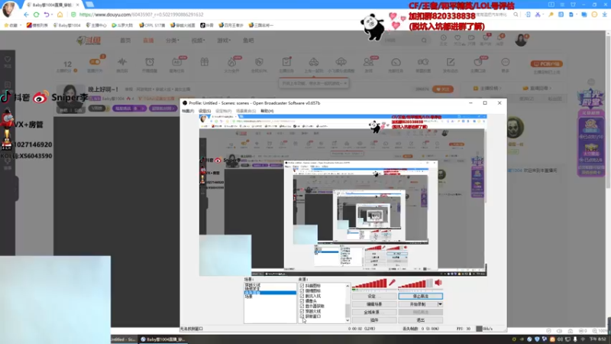Click the 停止串流 button in OBS
The image size is (611, 344).
click(421, 297)
